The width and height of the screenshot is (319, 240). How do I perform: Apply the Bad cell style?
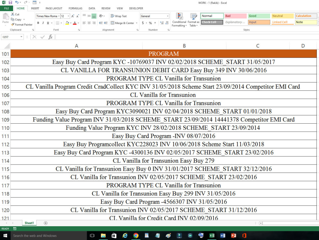tap(235, 16)
